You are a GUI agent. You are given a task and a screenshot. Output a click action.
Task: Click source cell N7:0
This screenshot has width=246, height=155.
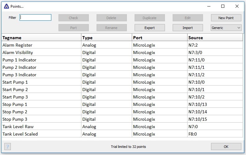coord(215,127)
